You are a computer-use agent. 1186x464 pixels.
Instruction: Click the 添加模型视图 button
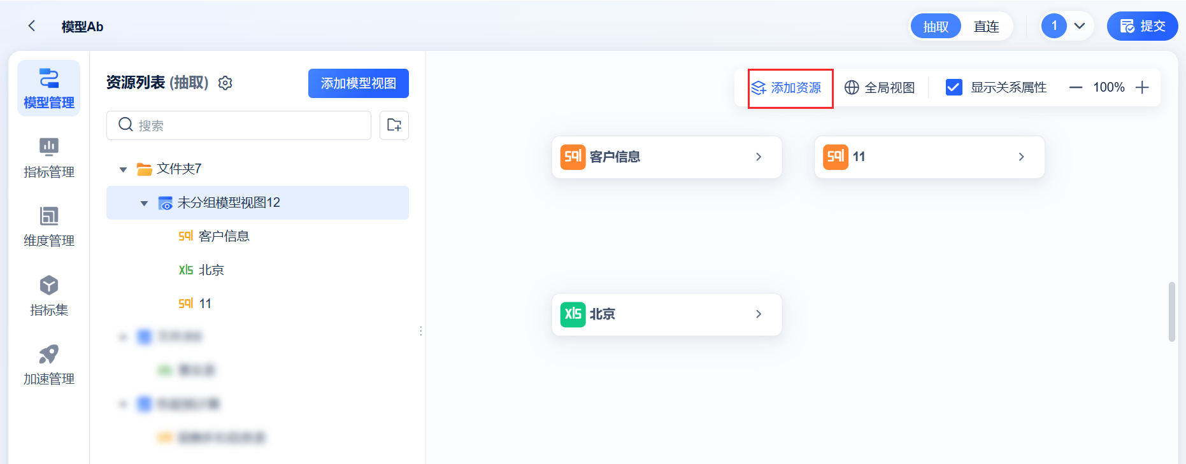(x=358, y=83)
